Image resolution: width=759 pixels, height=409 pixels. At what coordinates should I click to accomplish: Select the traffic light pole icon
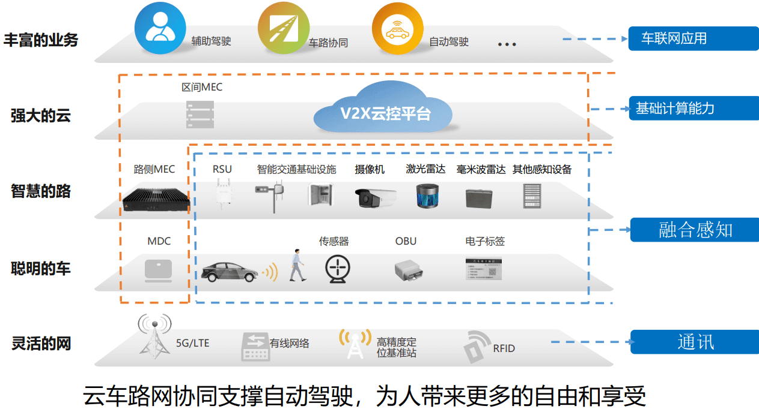(270, 196)
